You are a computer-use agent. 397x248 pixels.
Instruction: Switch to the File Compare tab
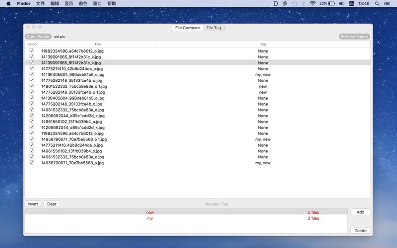tap(188, 28)
